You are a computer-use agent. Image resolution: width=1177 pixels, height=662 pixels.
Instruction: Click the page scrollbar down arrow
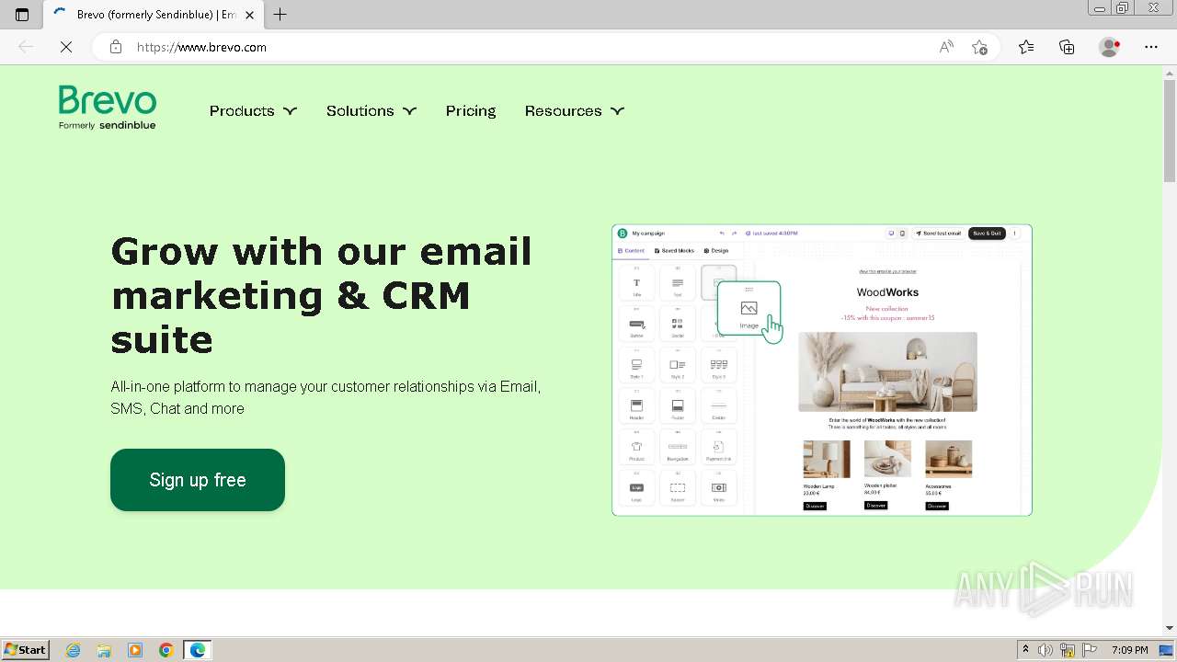point(1170,628)
